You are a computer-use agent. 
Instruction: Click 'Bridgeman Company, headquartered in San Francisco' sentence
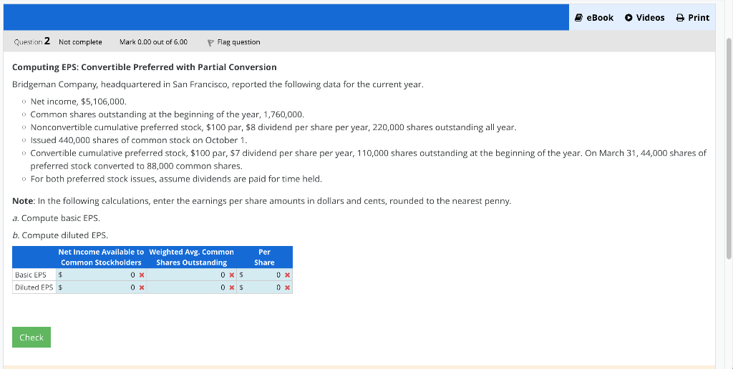218,84
